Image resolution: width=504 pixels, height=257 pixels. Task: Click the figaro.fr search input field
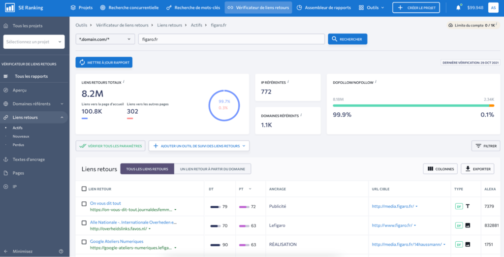(x=231, y=39)
